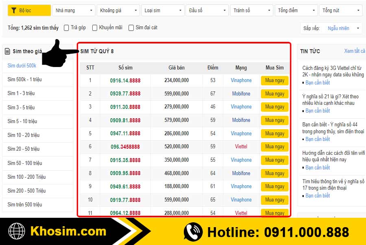
Task: Click Mua ngay for number 0916.14.8888
Action: (274, 80)
